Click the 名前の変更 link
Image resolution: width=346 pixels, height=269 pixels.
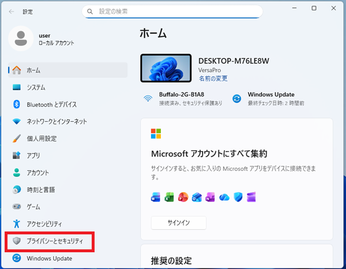[213, 79]
